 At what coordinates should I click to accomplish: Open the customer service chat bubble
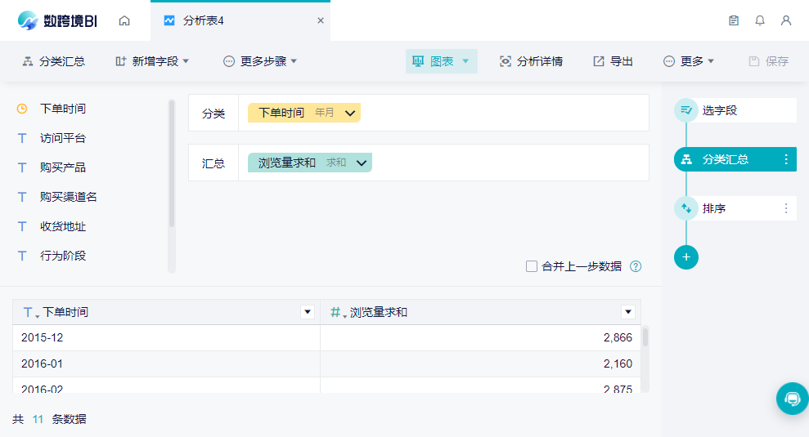point(793,399)
